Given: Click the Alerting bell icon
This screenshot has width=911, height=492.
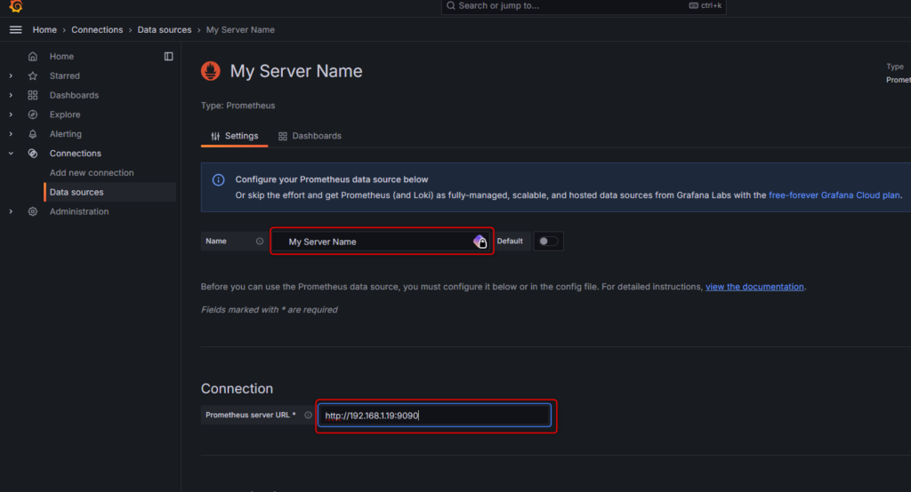Looking at the screenshot, I should [33, 134].
